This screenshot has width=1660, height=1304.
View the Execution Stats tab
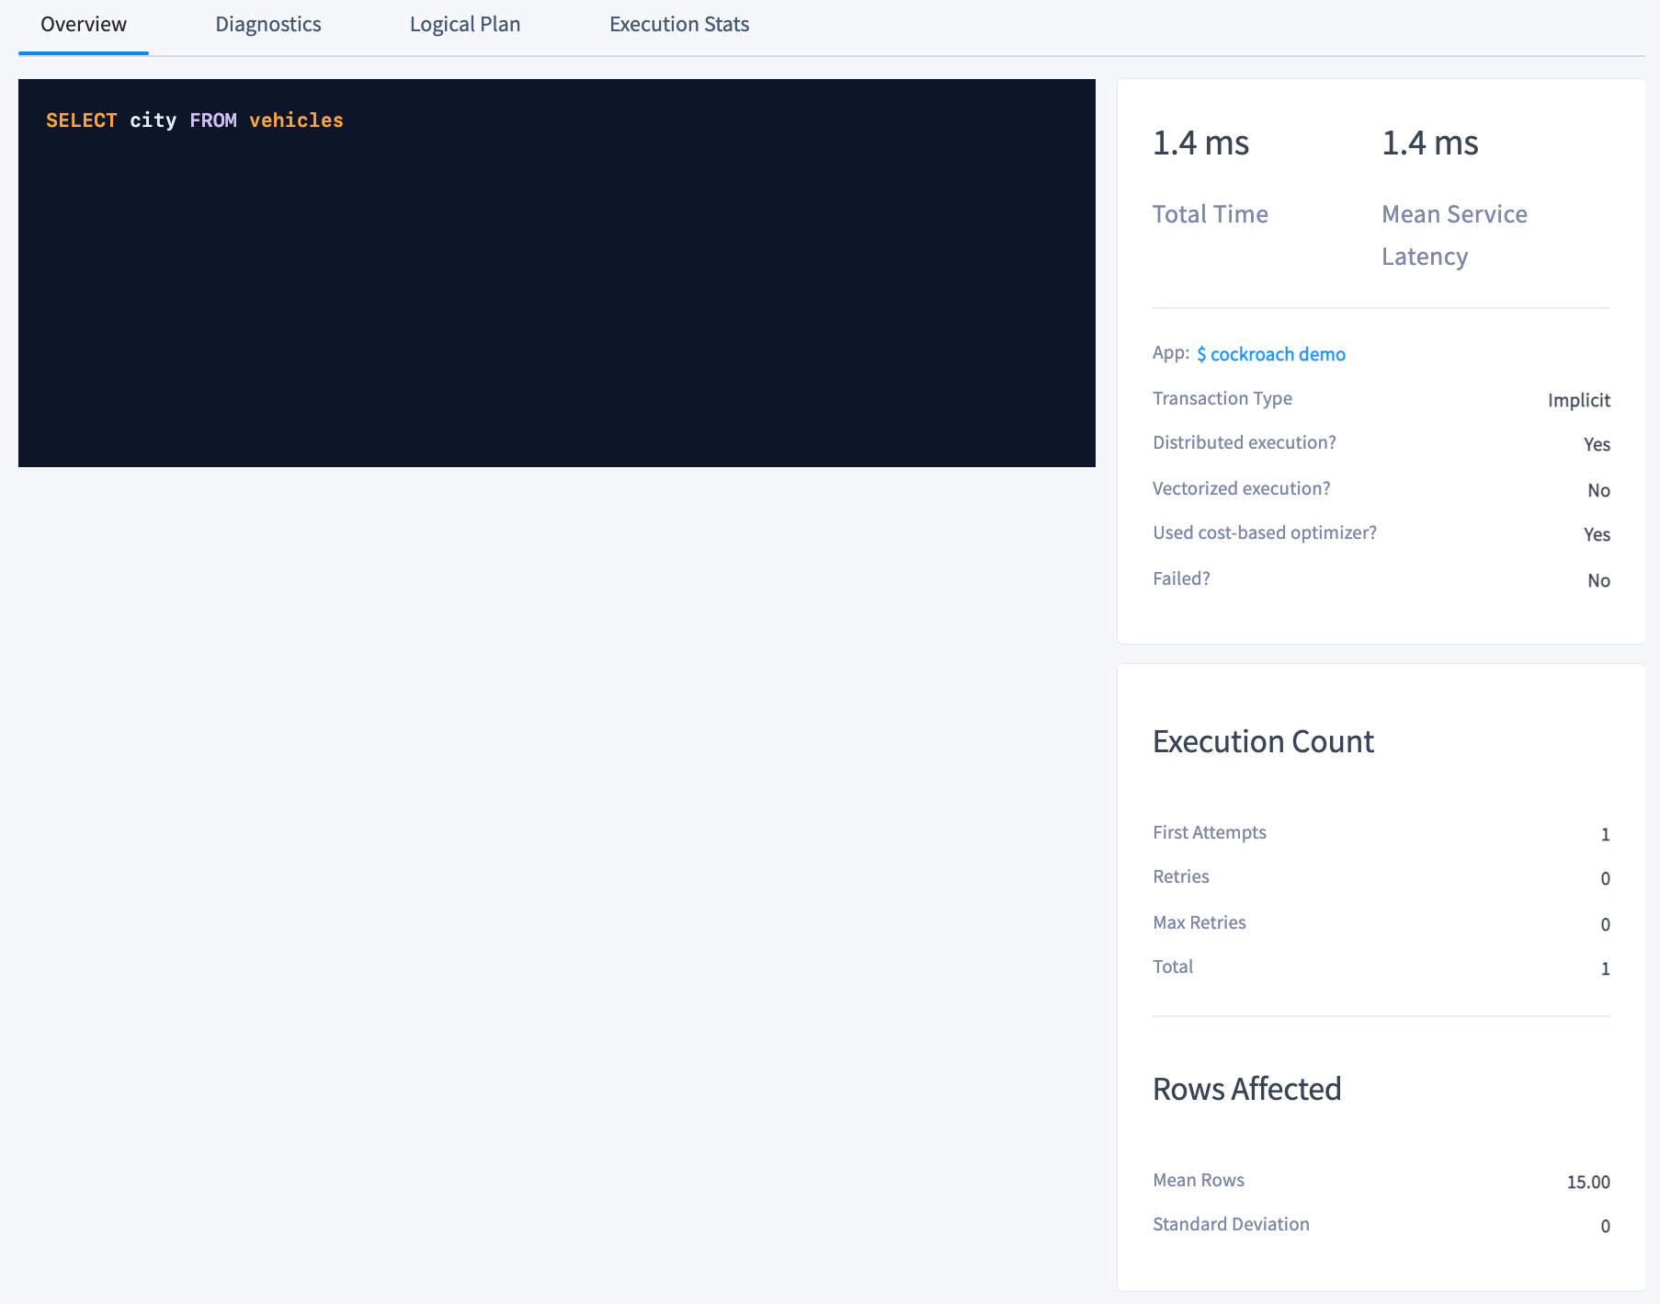coord(678,25)
